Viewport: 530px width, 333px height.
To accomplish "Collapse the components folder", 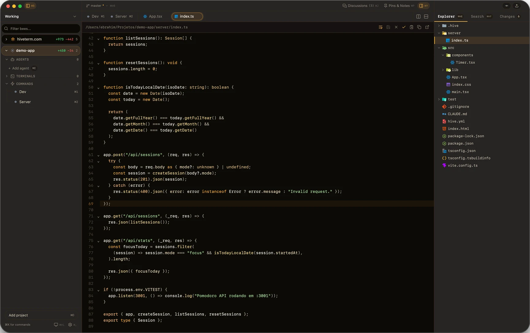I will [x=443, y=55].
